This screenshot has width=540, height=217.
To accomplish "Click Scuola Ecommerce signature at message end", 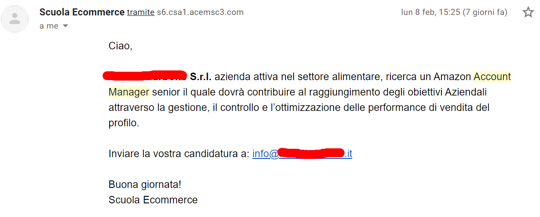I will (x=153, y=200).
